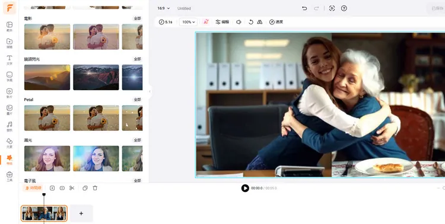
Task: Click the scissors trim icon in timeline toolbar
Action: (x=72, y=188)
